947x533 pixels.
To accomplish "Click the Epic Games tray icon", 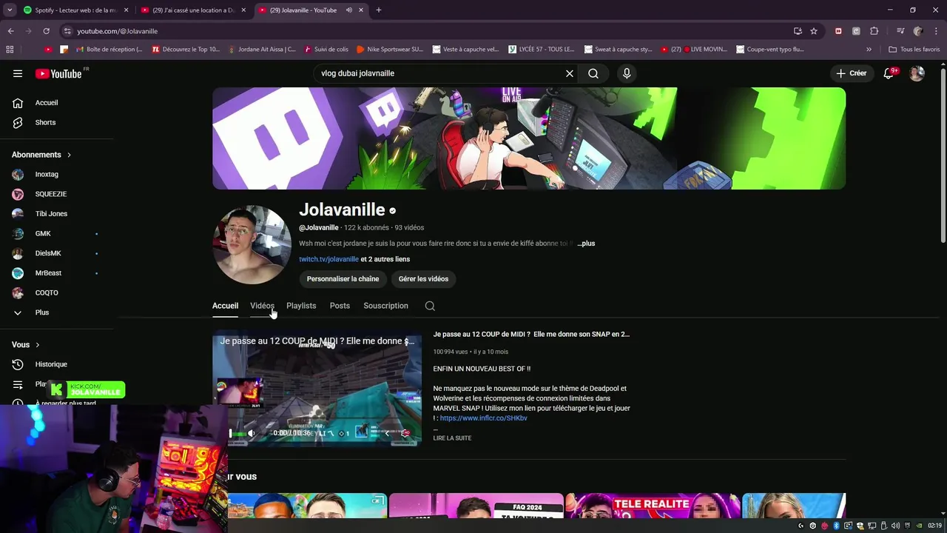I will (x=907, y=526).
